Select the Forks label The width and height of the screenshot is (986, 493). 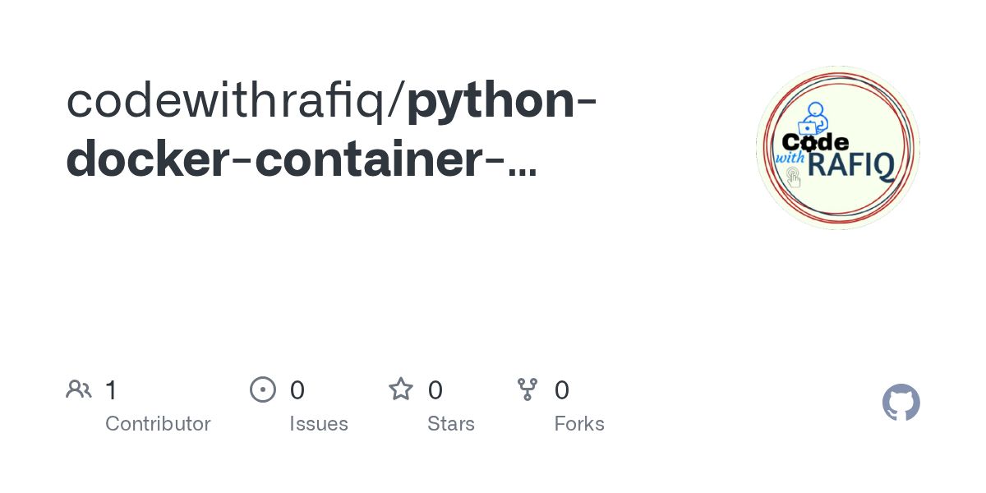point(579,424)
